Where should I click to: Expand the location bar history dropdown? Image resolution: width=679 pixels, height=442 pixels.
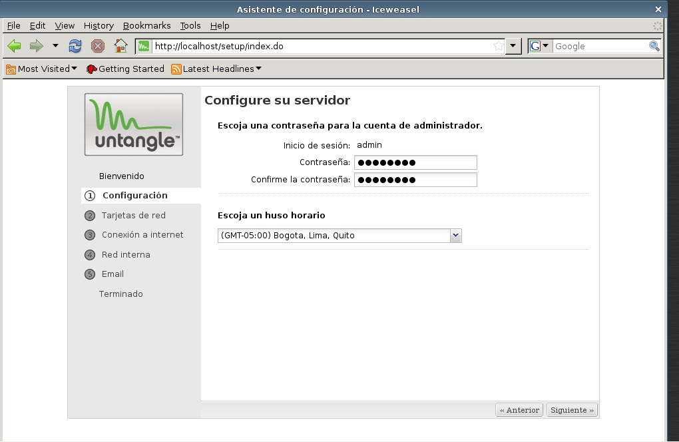(513, 46)
